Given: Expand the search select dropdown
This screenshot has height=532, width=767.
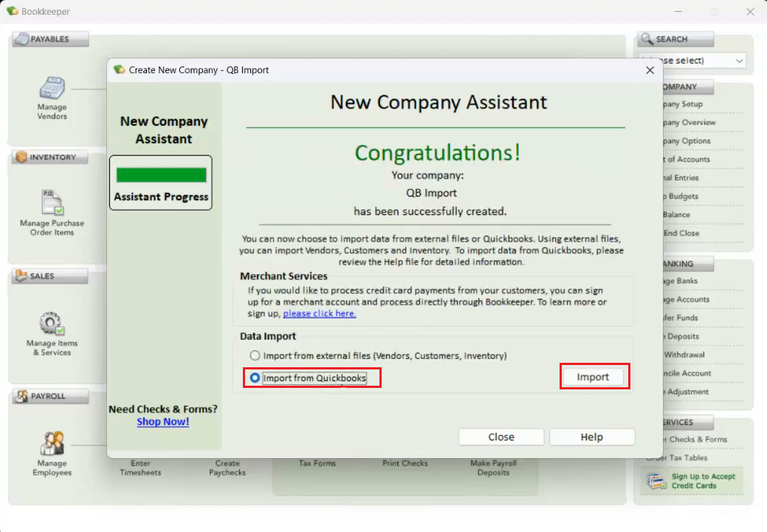Looking at the screenshot, I should point(739,61).
